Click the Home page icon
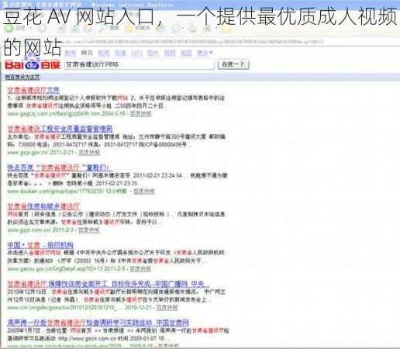The width and height of the screenshot is (400, 349). 88,29
